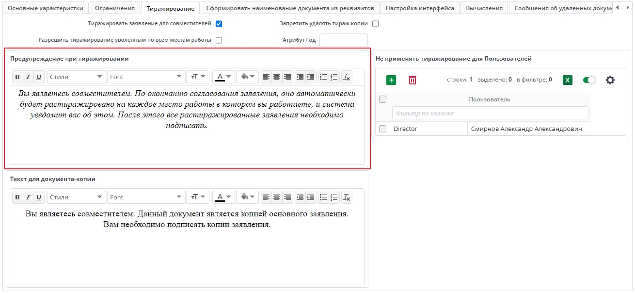The image size is (635, 294).
Task: Open the 'Стили' dropdown in the warning editor
Action: tap(76, 76)
